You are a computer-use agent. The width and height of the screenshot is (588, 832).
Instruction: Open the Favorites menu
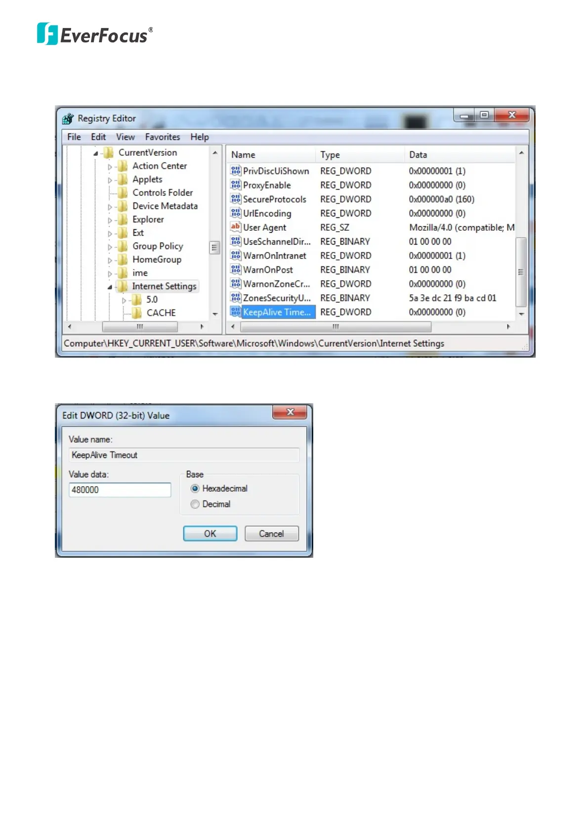click(162, 137)
